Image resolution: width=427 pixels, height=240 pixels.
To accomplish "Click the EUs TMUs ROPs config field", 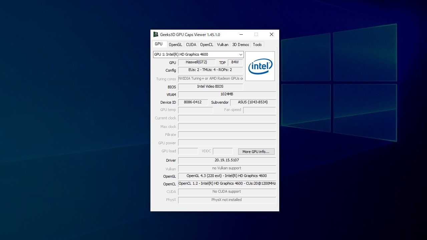I will [210, 70].
